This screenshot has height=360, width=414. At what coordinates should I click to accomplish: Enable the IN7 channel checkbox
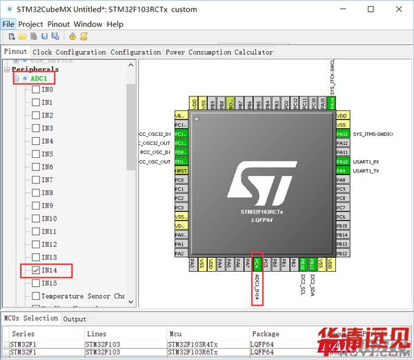point(36,180)
